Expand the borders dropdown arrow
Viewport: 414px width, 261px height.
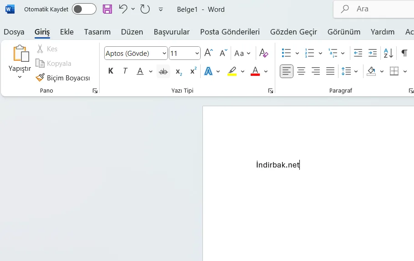405,71
